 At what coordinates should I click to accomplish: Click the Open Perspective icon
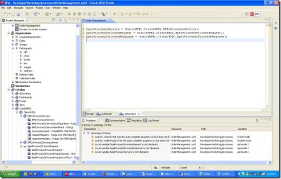pyautogui.click(x=247, y=14)
